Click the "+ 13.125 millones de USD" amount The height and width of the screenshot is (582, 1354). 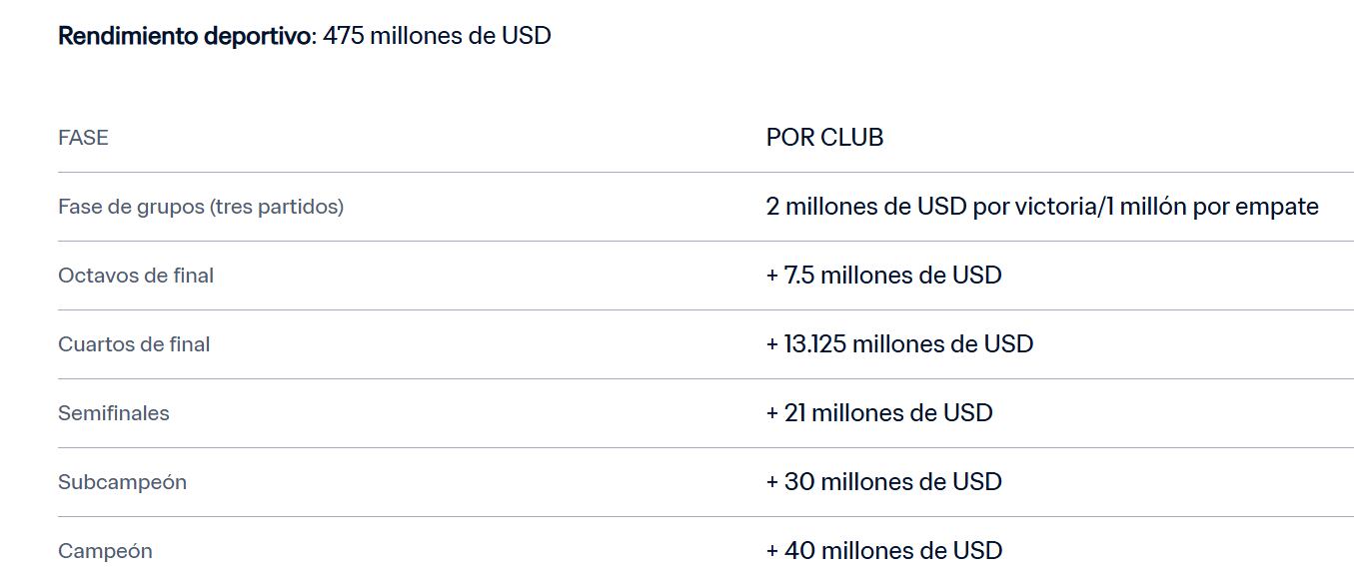pos(899,344)
